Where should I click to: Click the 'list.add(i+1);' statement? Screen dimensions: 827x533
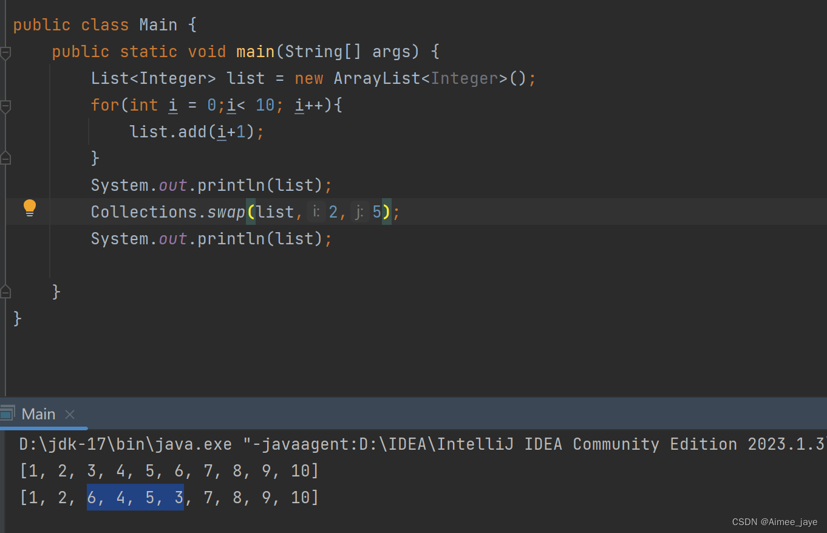coord(197,132)
